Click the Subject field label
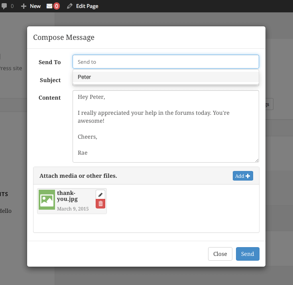The width and height of the screenshot is (293, 285). (50, 80)
